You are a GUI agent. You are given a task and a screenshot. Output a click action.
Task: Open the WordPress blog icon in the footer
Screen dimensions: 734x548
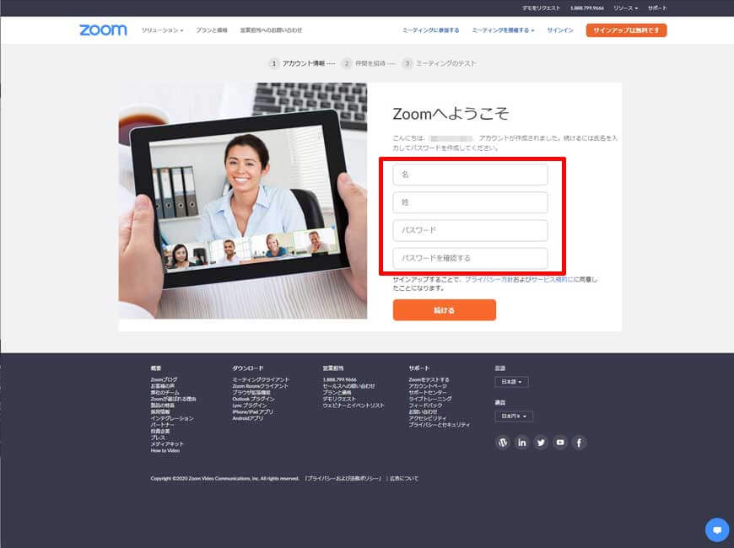pyautogui.click(x=502, y=443)
